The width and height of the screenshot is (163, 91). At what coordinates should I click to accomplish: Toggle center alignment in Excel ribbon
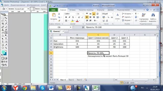pyautogui.click(x=90, y=17)
